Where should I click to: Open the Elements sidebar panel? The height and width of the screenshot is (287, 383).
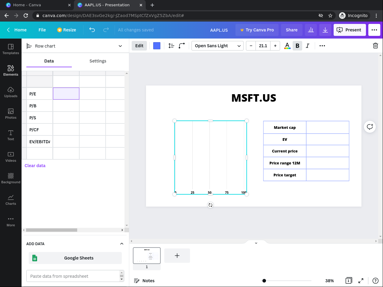coord(11,71)
